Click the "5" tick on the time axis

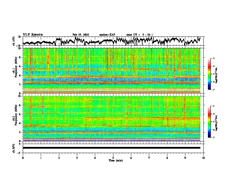point(113,158)
